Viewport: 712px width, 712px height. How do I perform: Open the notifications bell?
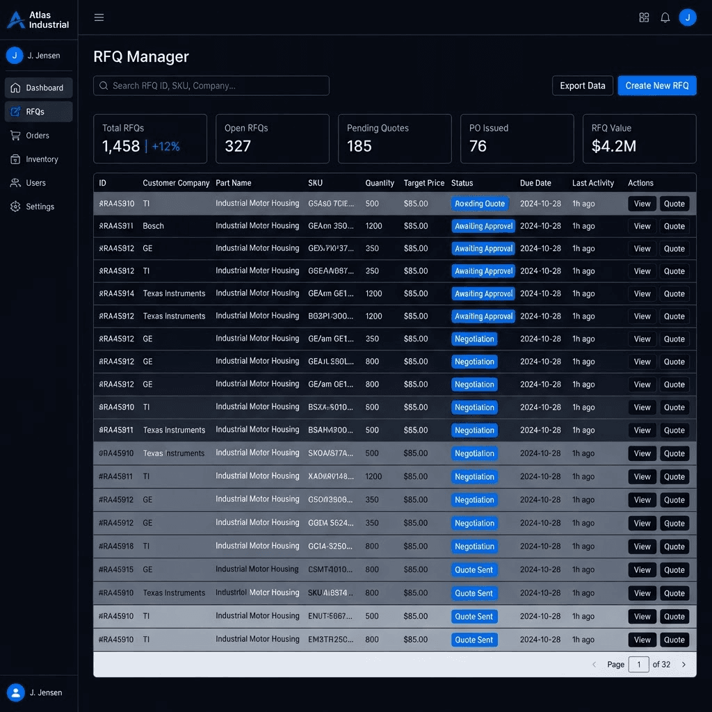coord(665,17)
